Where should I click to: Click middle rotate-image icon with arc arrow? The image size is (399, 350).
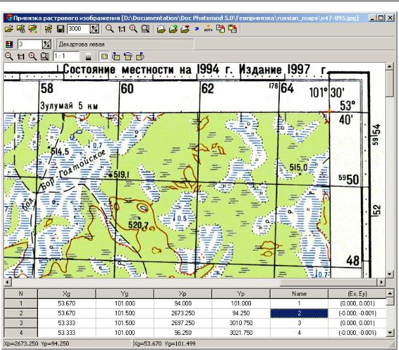128,56
